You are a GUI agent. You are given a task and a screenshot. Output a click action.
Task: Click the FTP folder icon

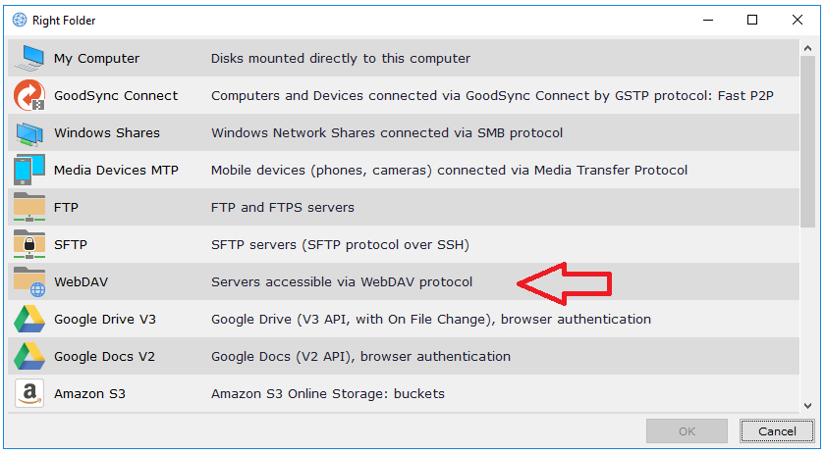click(x=29, y=208)
